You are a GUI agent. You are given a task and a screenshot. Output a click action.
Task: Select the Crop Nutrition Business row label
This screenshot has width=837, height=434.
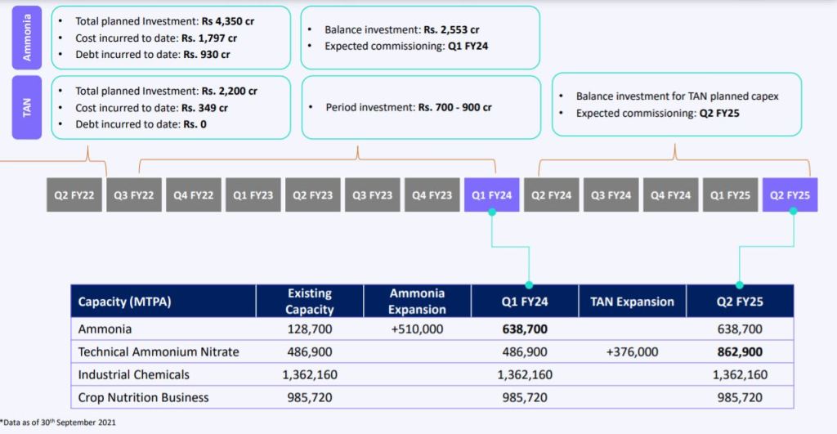point(143,397)
